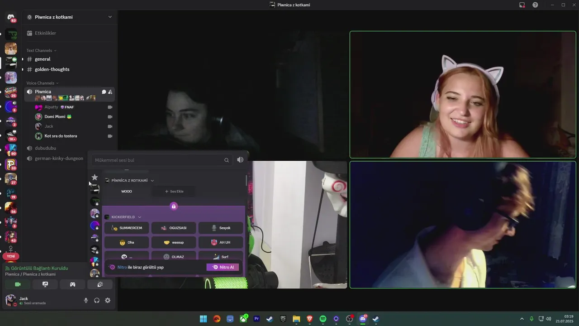Screen dimensions: 579x326
Task: Open the soundboard from the voice panel
Action: 100,284
